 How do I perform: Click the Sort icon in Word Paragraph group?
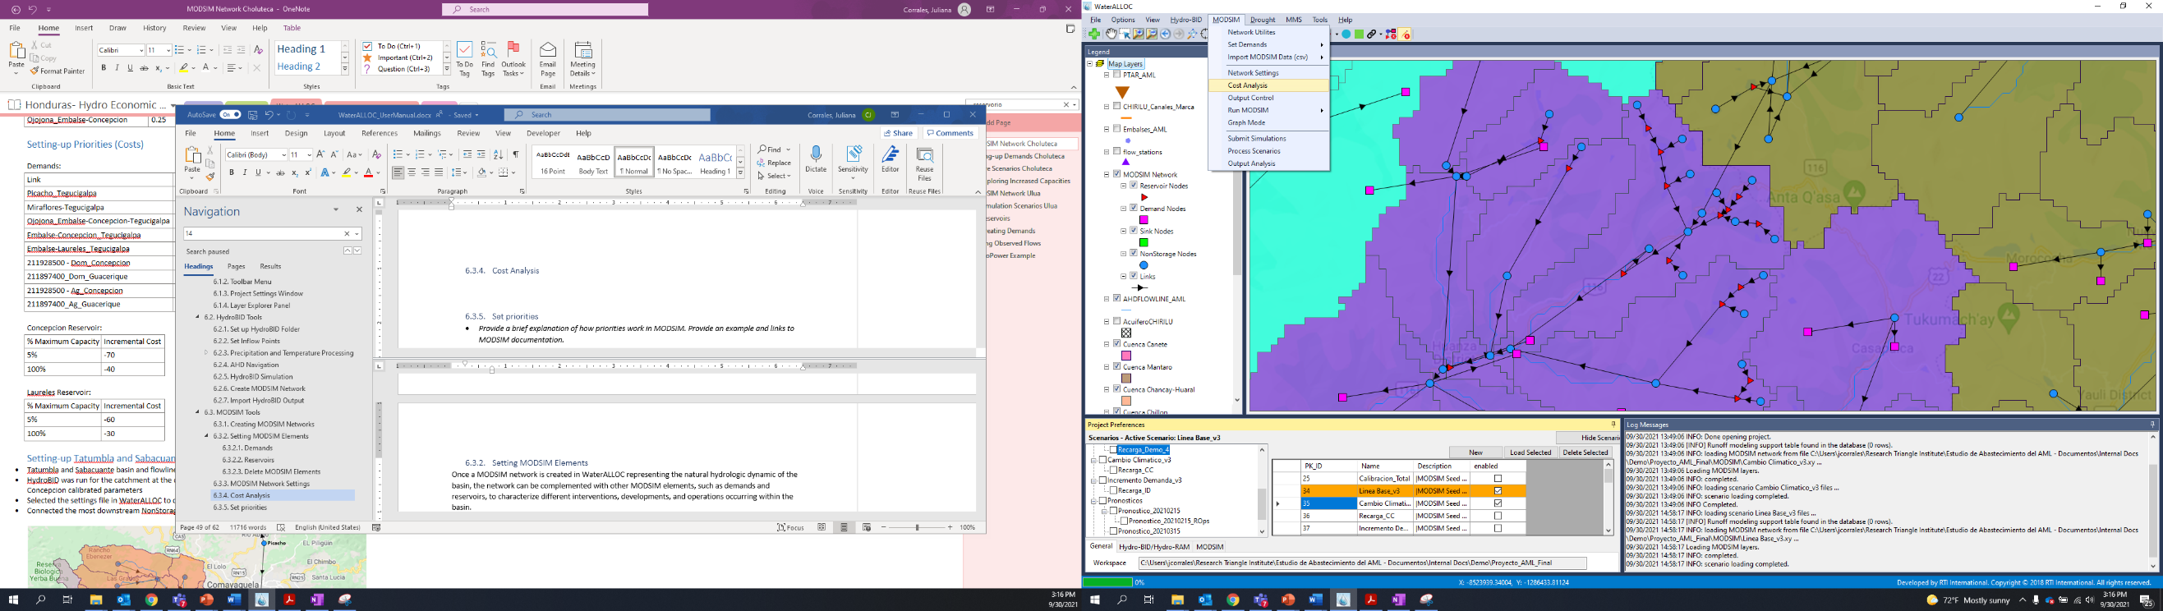pos(498,154)
